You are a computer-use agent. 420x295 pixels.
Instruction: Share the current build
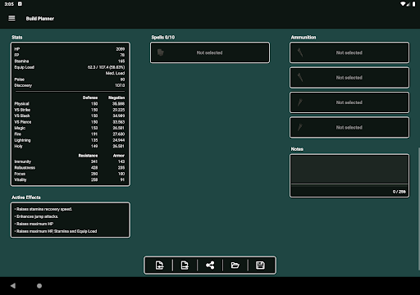(x=210, y=265)
